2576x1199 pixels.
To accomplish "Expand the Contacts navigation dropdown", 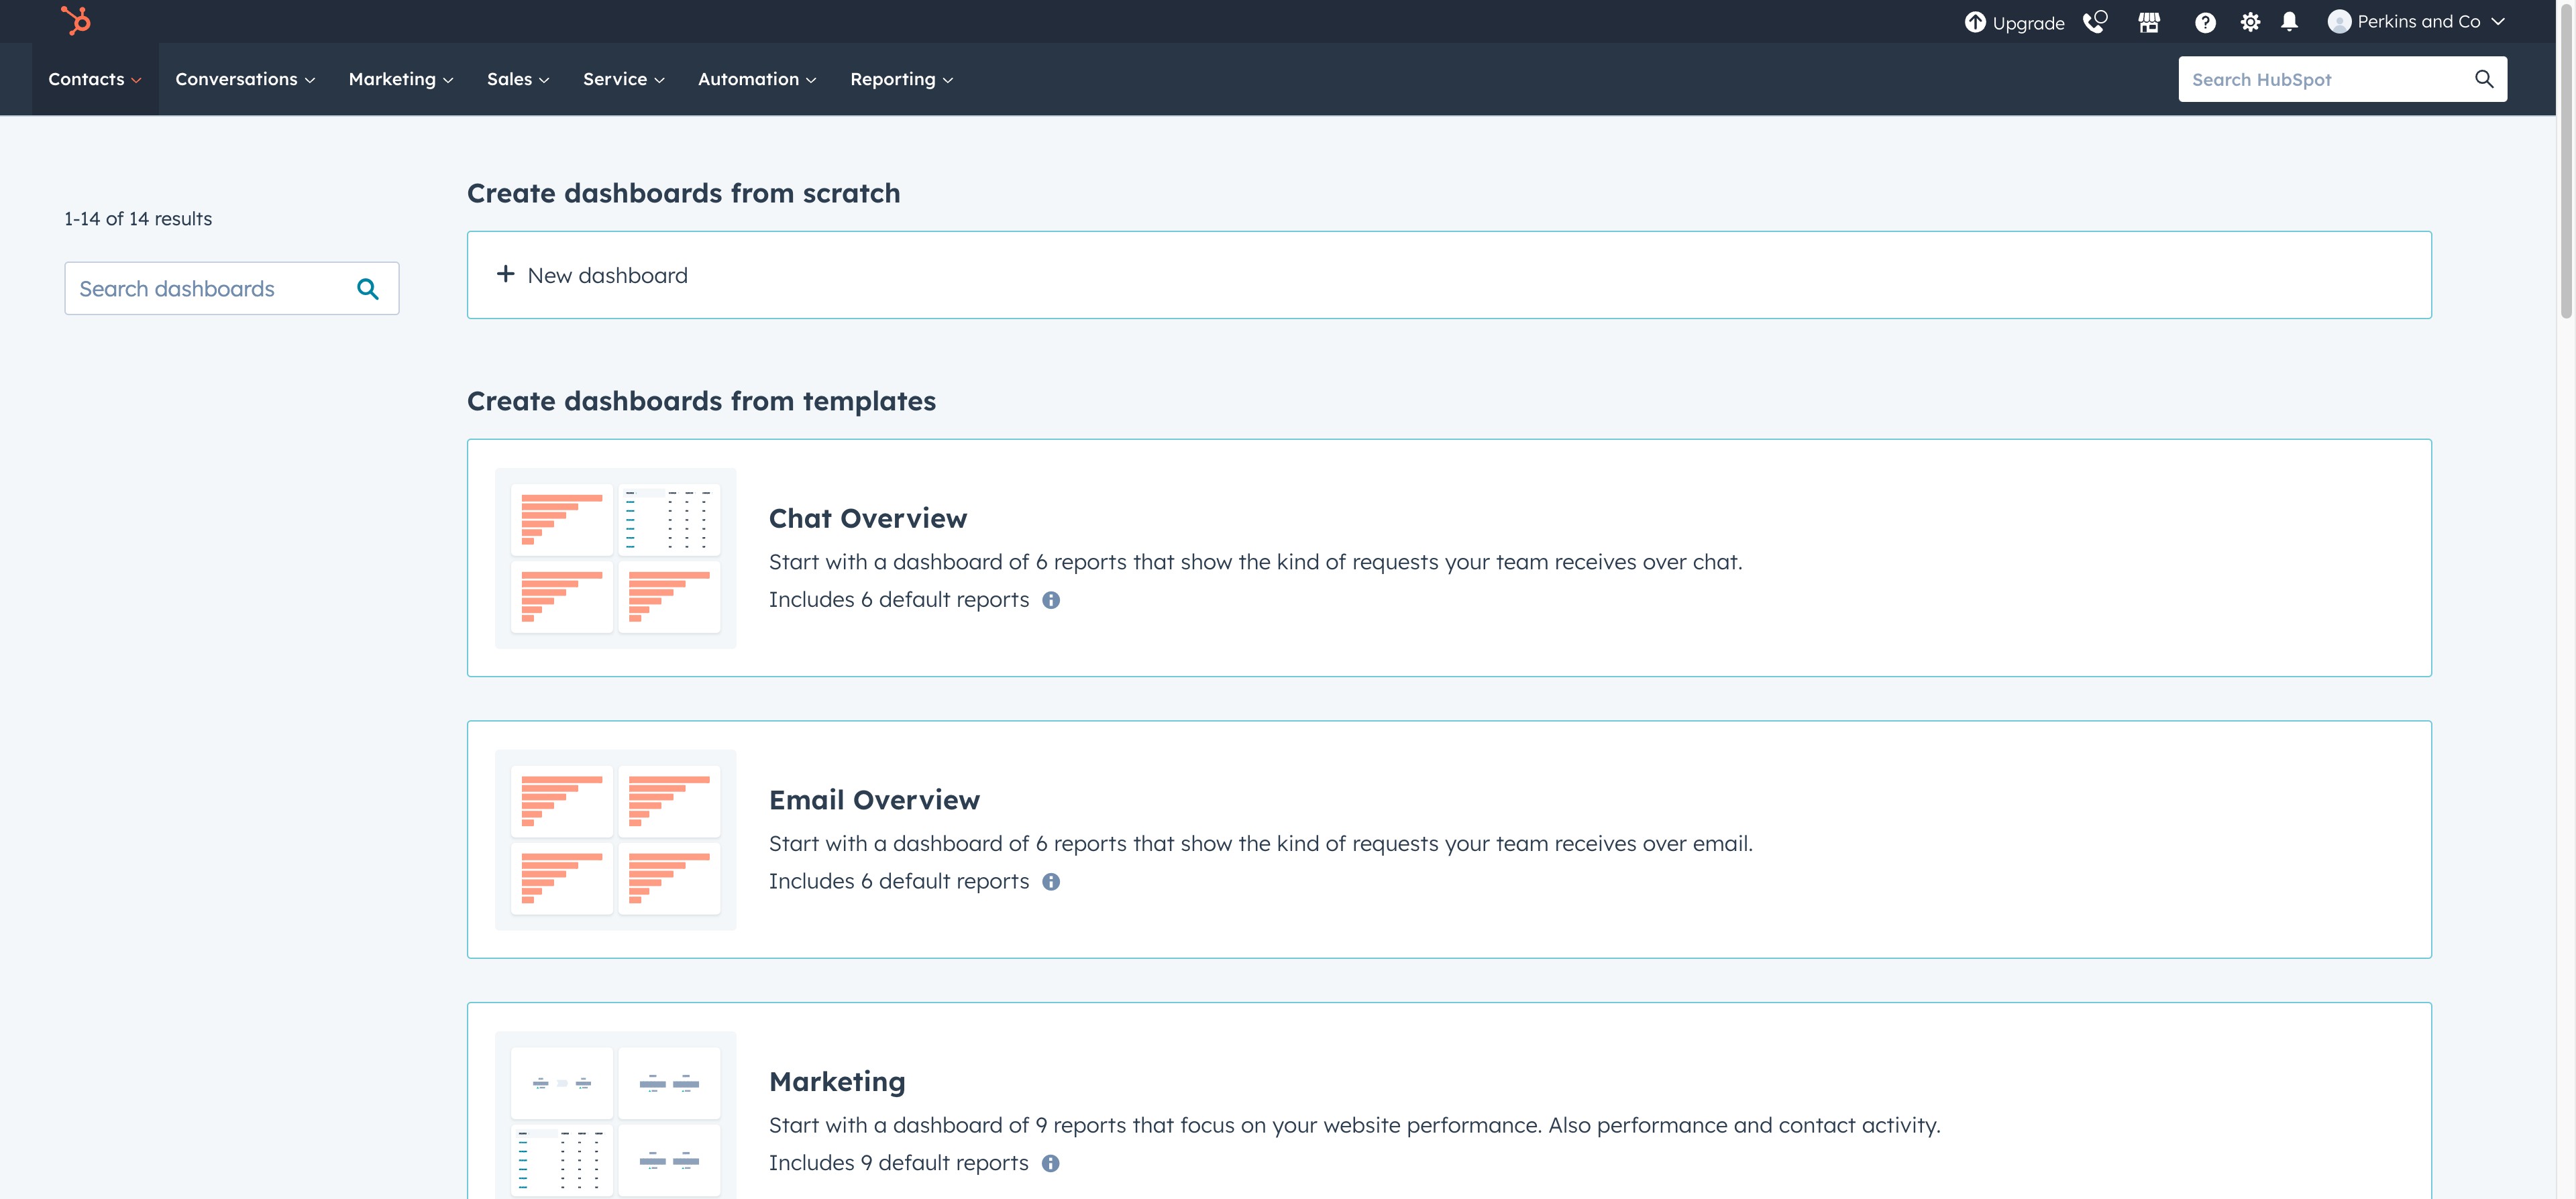I will (94, 79).
